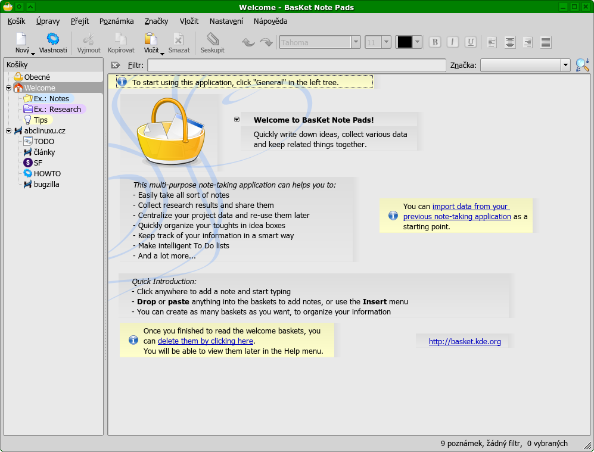Open the Nápověda menu

(270, 21)
